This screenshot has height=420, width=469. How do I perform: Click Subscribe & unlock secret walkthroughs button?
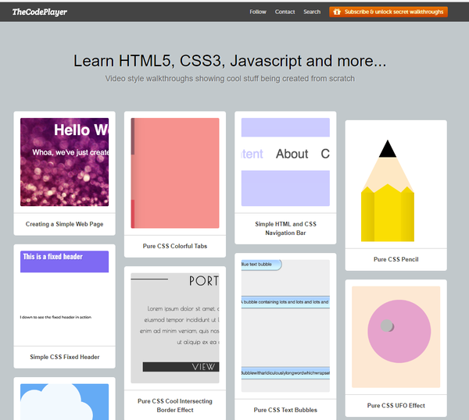click(388, 12)
